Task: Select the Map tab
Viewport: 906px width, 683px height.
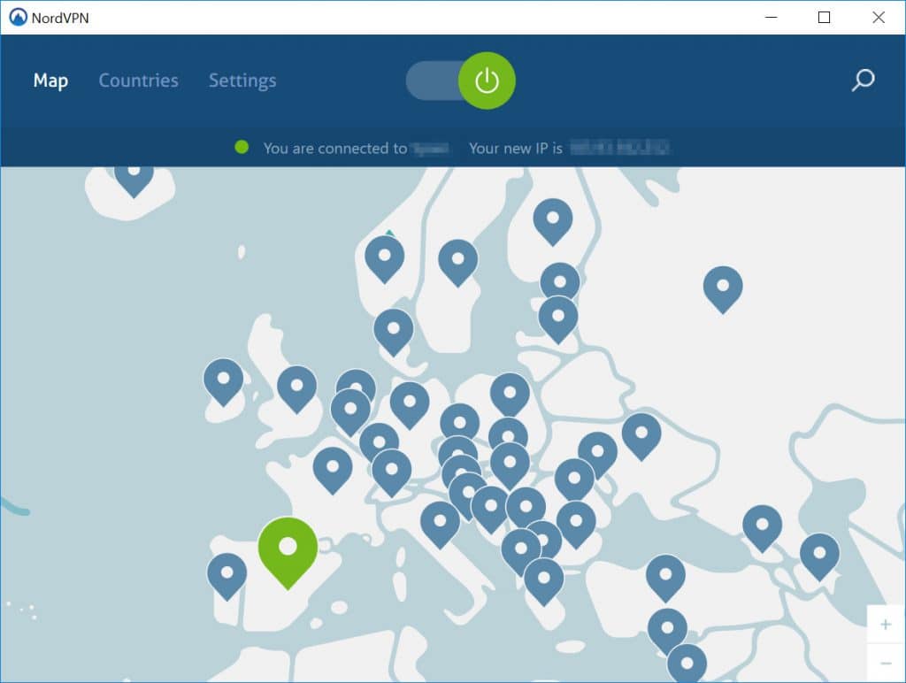Action: (50, 81)
